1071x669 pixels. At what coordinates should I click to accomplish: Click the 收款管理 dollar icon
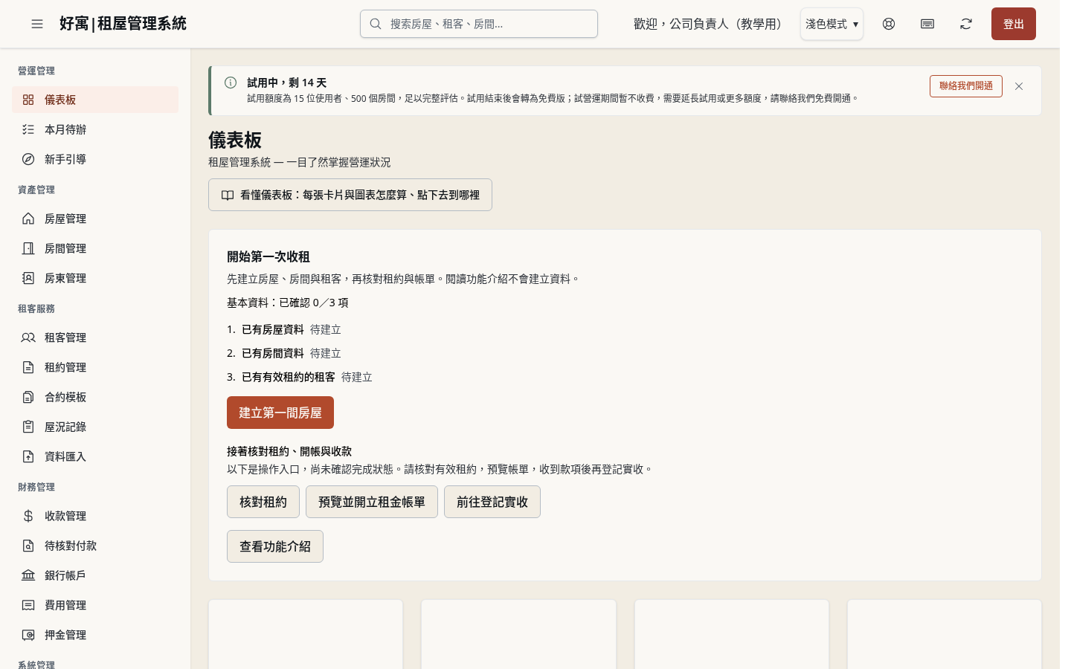click(28, 516)
